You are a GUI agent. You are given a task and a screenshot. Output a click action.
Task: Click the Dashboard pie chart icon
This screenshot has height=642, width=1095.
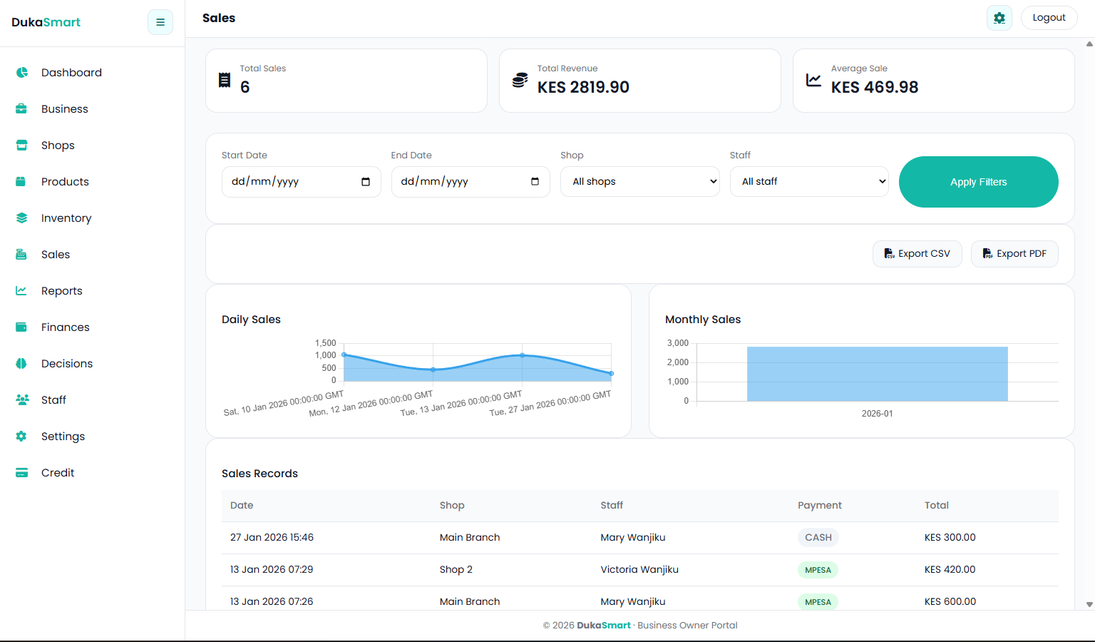(22, 73)
